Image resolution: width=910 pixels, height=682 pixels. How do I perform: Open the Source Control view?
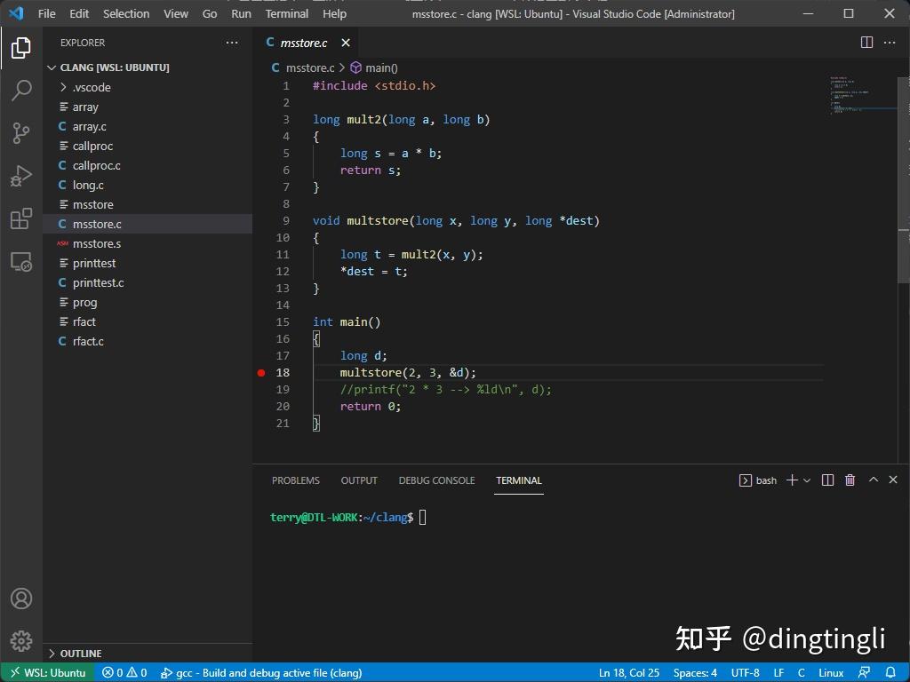(x=21, y=133)
